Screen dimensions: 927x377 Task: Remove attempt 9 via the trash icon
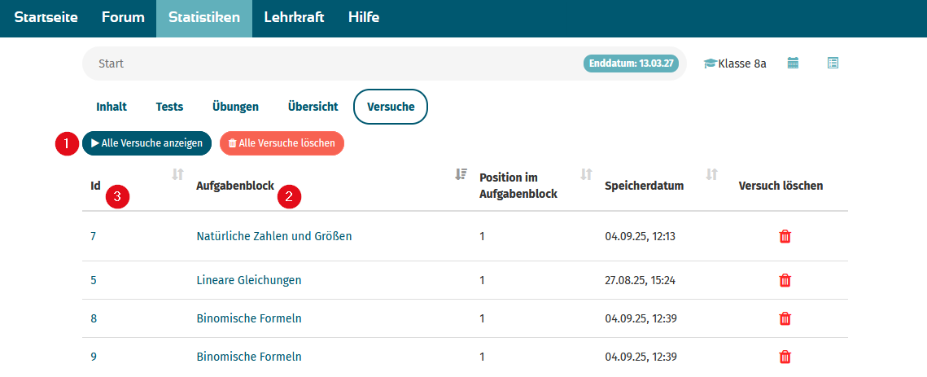785,357
